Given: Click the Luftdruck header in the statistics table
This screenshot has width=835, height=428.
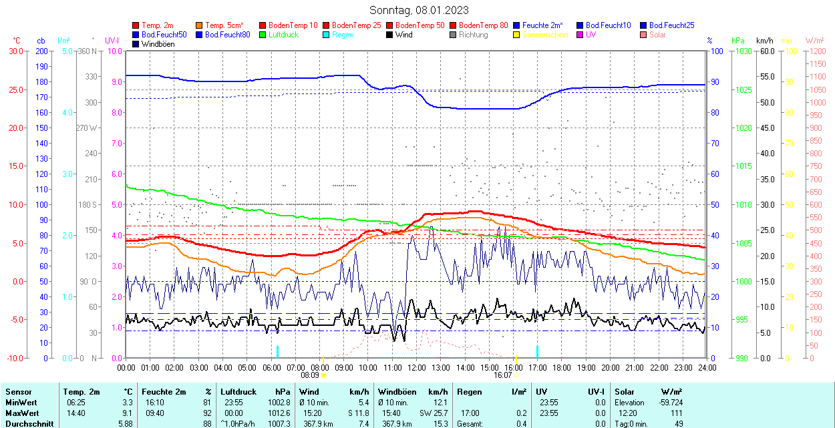Looking at the screenshot, I should [238, 392].
